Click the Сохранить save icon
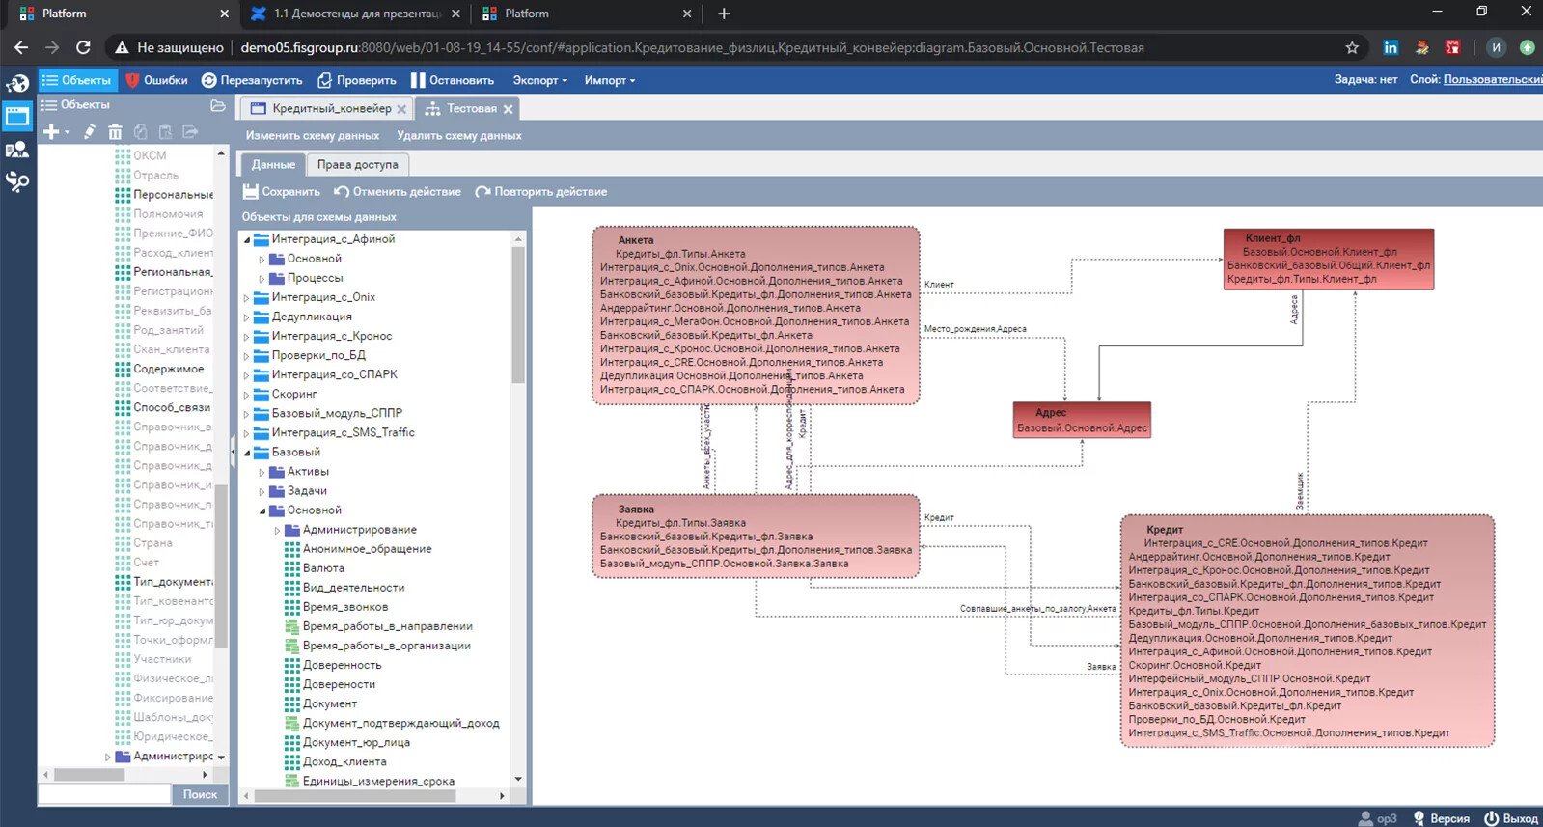Image resolution: width=1543 pixels, height=827 pixels. (251, 192)
